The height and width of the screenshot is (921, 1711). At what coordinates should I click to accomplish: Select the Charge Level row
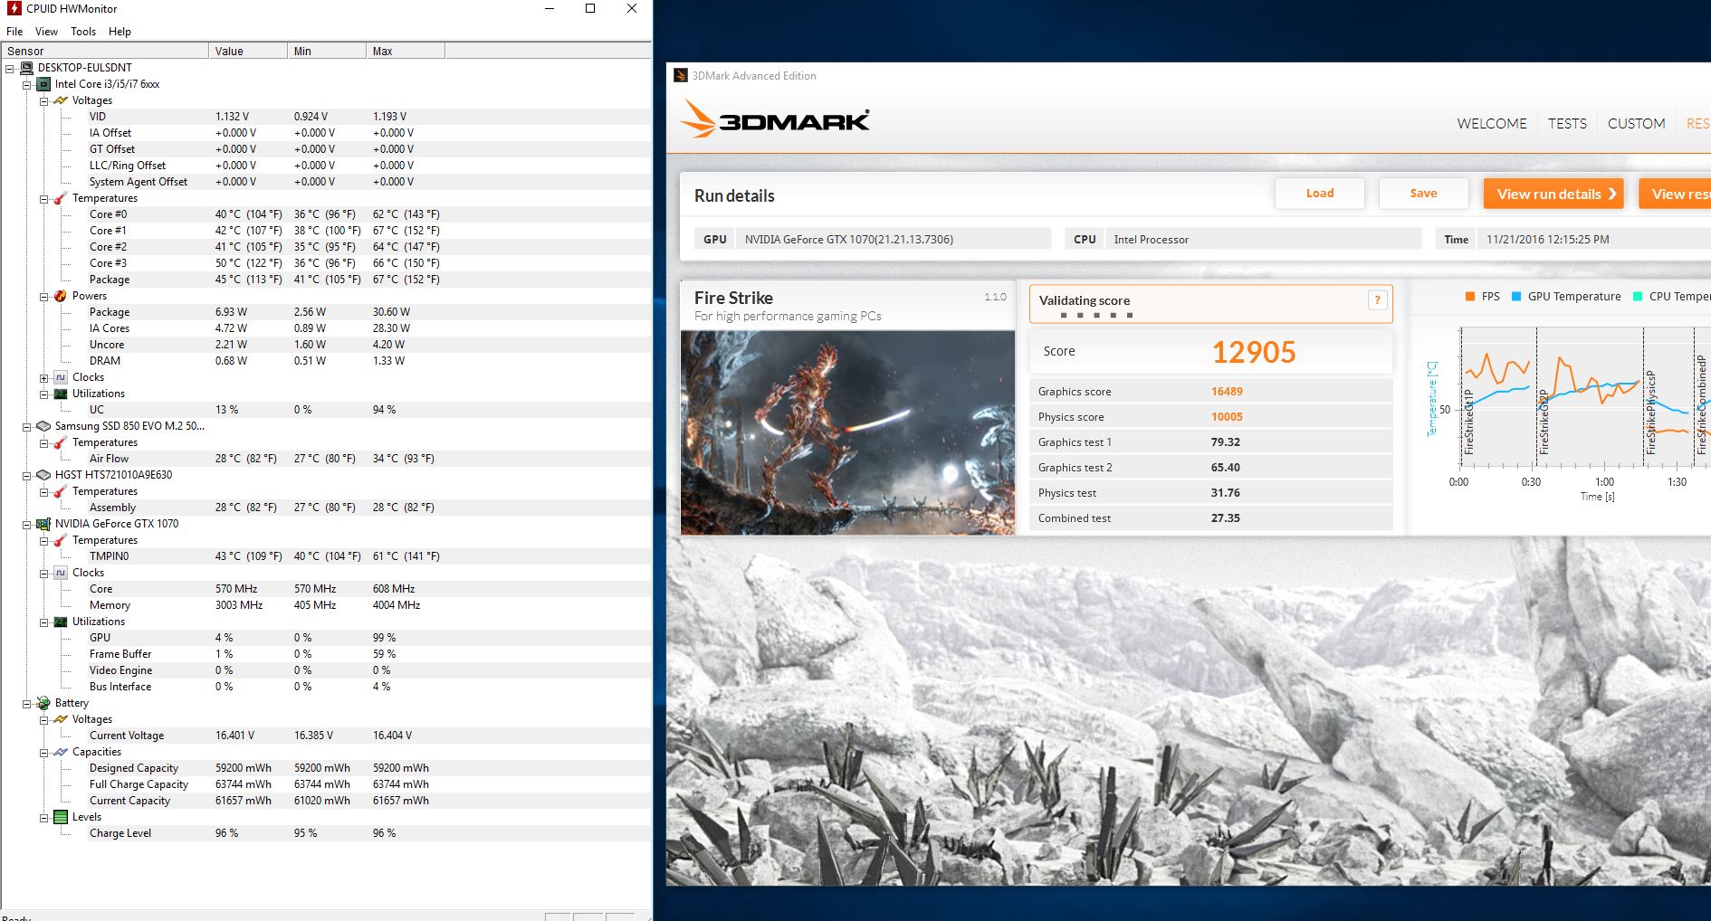[326, 833]
